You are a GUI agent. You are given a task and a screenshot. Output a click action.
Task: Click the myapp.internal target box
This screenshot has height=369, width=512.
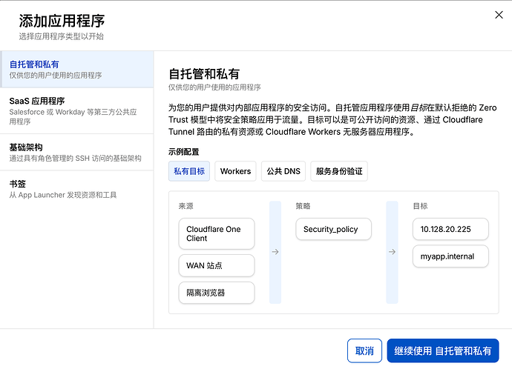pyautogui.click(x=450, y=256)
